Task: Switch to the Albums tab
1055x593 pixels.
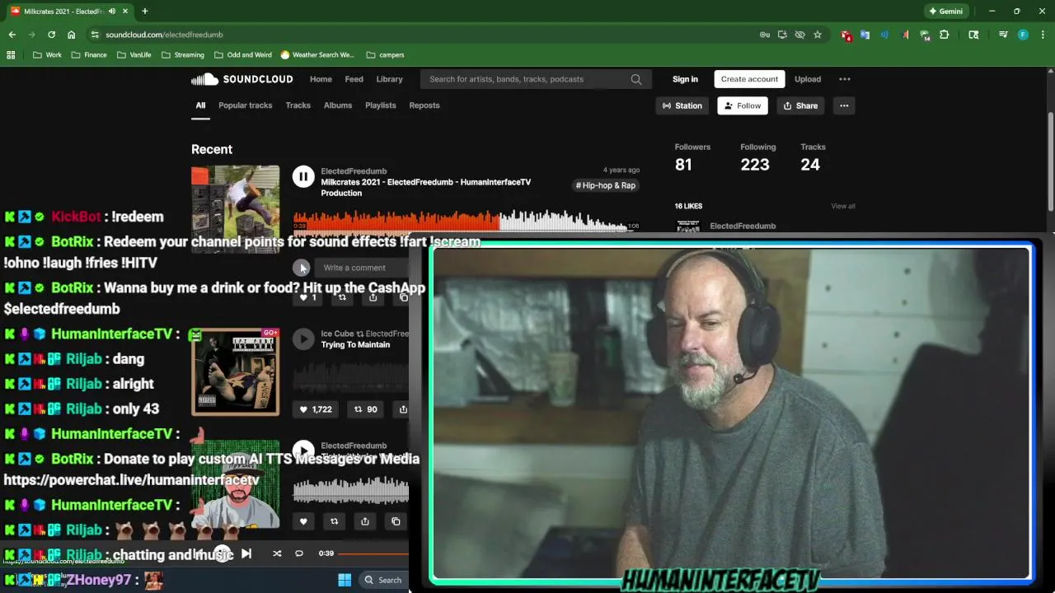Action: click(338, 105)
